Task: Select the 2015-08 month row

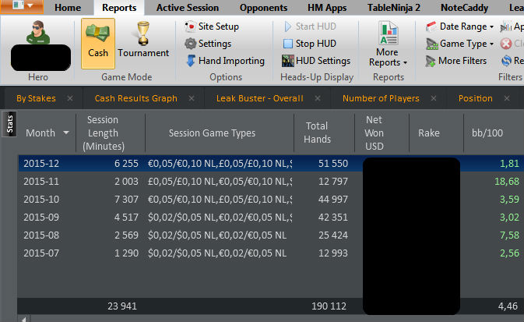Action: pos(271,235)
